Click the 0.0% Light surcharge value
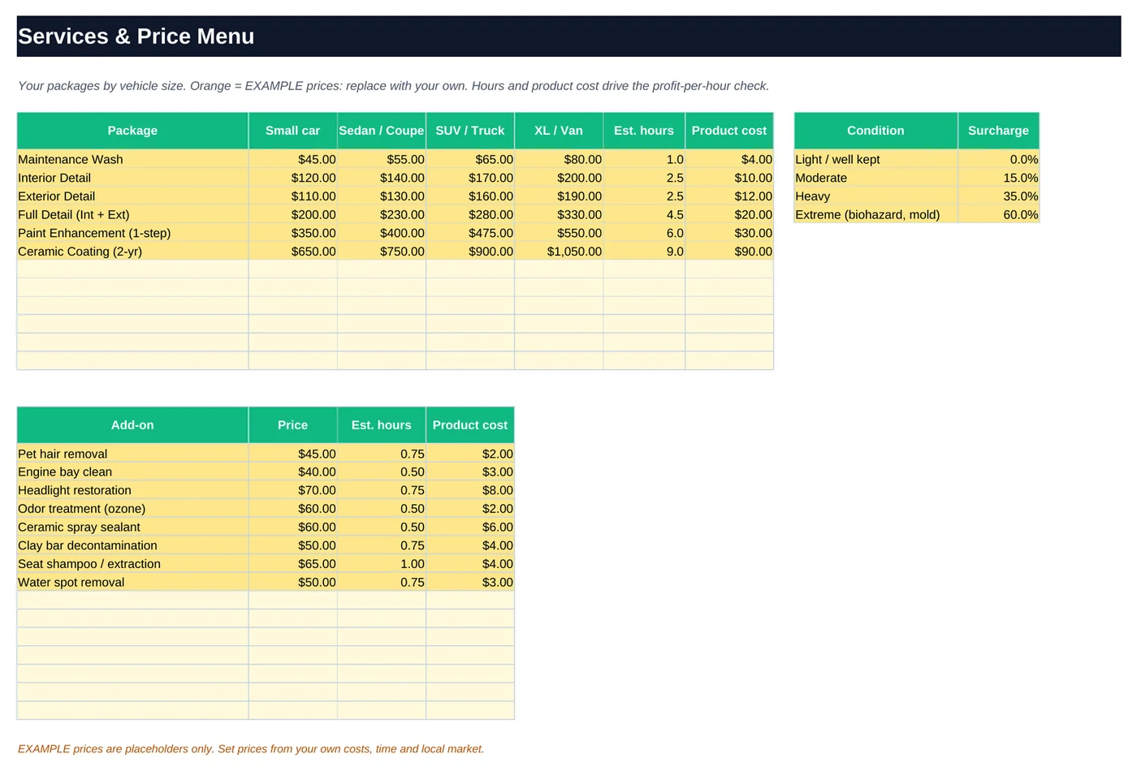Image resolution: width=1137 pixels, height=771 pixels. (998, 159)
